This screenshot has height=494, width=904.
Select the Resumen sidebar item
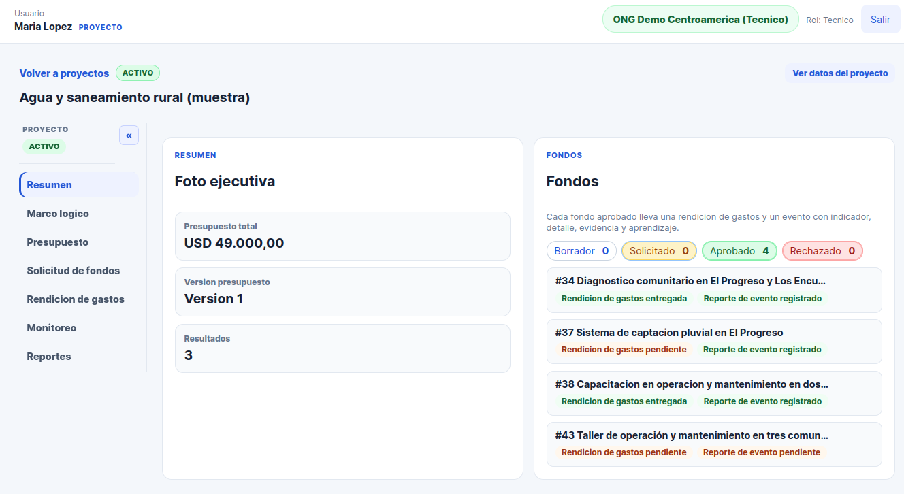(79, 185)
